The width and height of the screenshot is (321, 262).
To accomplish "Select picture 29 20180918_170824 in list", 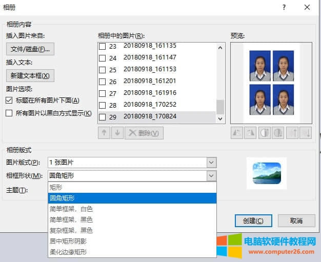I will (150, 116).
